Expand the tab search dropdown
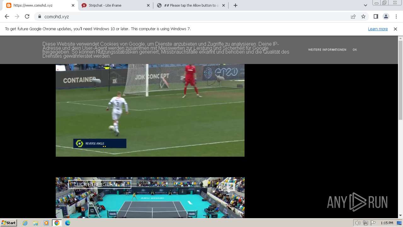 coord(365,5)
